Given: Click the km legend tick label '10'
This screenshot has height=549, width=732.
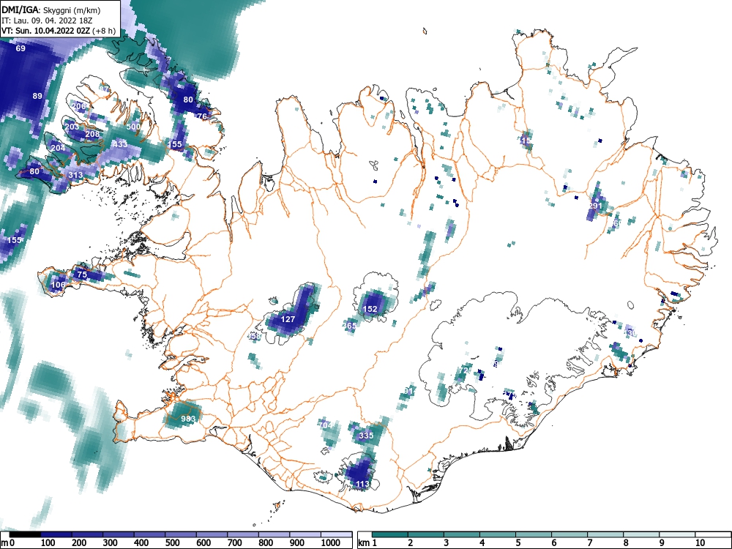Looking at the screenshot, I should click(x=700, y=542).
